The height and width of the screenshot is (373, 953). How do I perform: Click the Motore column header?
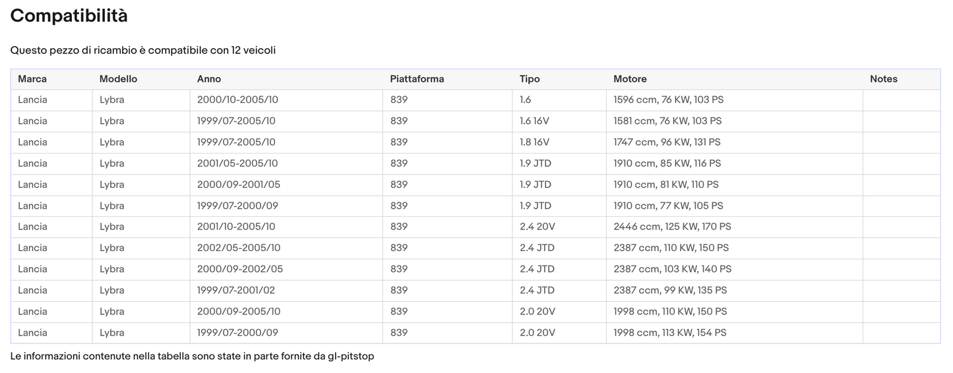pos(630,79)
